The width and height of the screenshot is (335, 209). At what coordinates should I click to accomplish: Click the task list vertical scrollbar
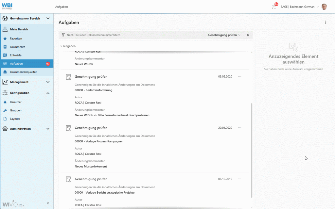click(252, 150)
